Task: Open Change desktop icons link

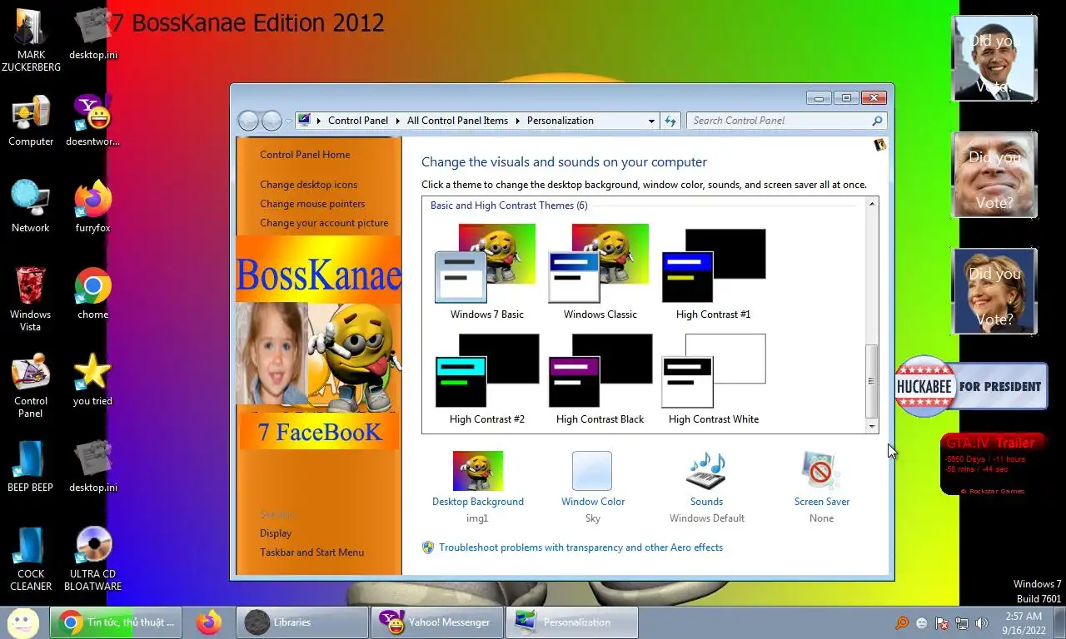Action: tap(308, 185)
